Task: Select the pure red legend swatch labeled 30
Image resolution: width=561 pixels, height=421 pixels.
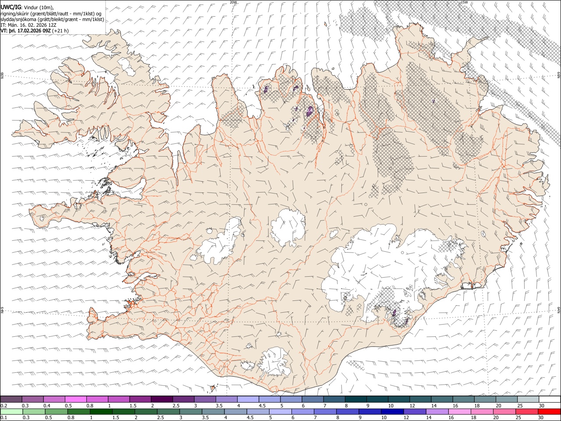Action: [549, 411]
